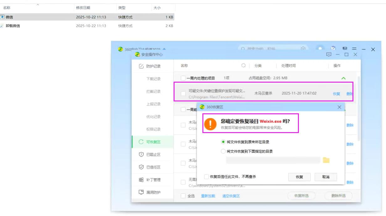
Task: Select 将文件恢复到原来所在目录 radio option
Action: [223, 142]
